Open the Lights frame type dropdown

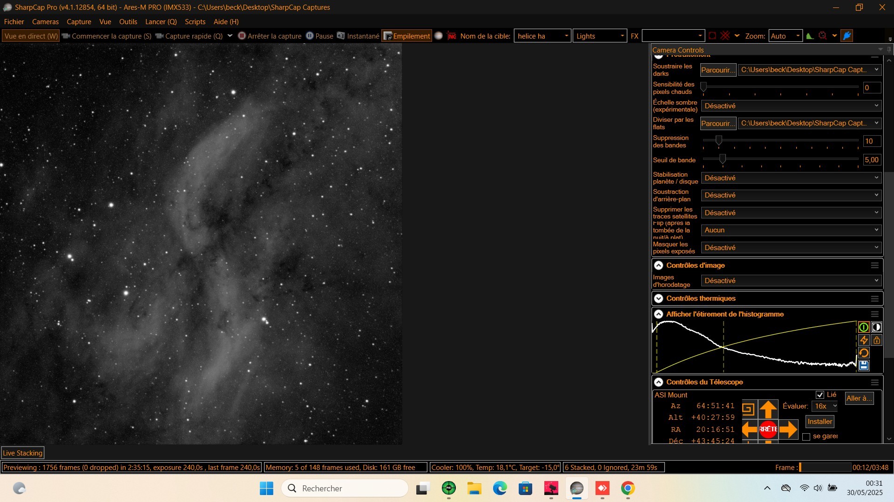pyautogui.click(x=600, y=36)
